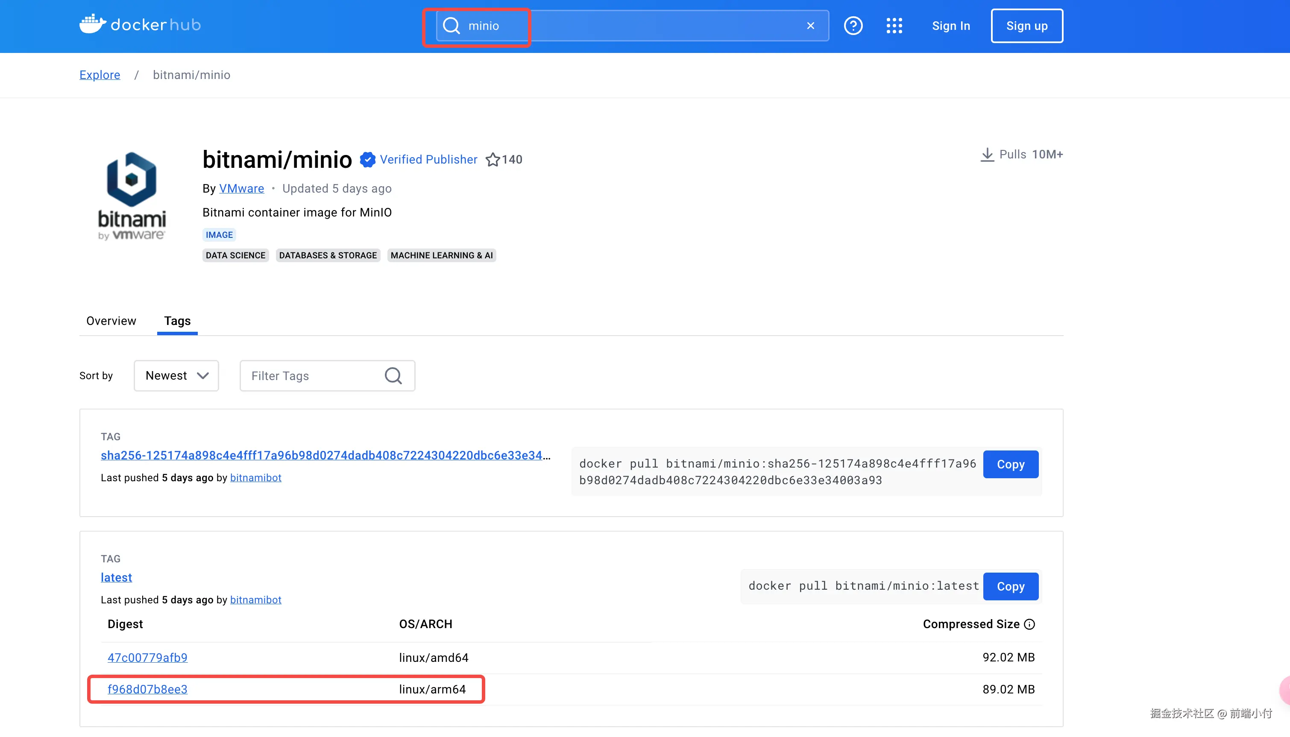Copy the sha256 docker pull command
The height and width of the screenshot is (737, 1290).
pyautogui.click(x=1011, y=464)
